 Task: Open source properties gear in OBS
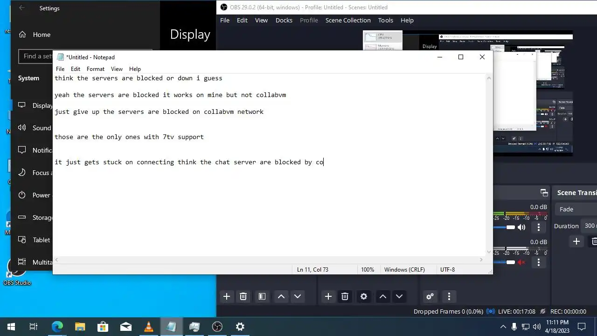[x=364, y=296]
